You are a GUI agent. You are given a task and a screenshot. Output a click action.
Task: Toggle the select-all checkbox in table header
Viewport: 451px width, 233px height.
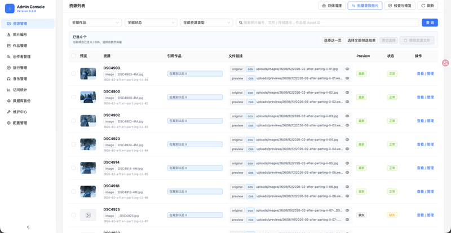74,56
